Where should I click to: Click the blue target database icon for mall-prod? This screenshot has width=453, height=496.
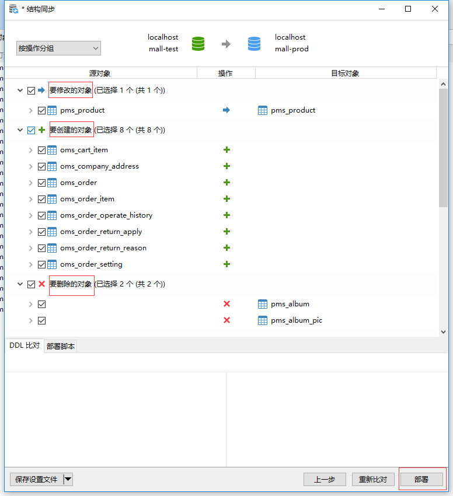254,44
